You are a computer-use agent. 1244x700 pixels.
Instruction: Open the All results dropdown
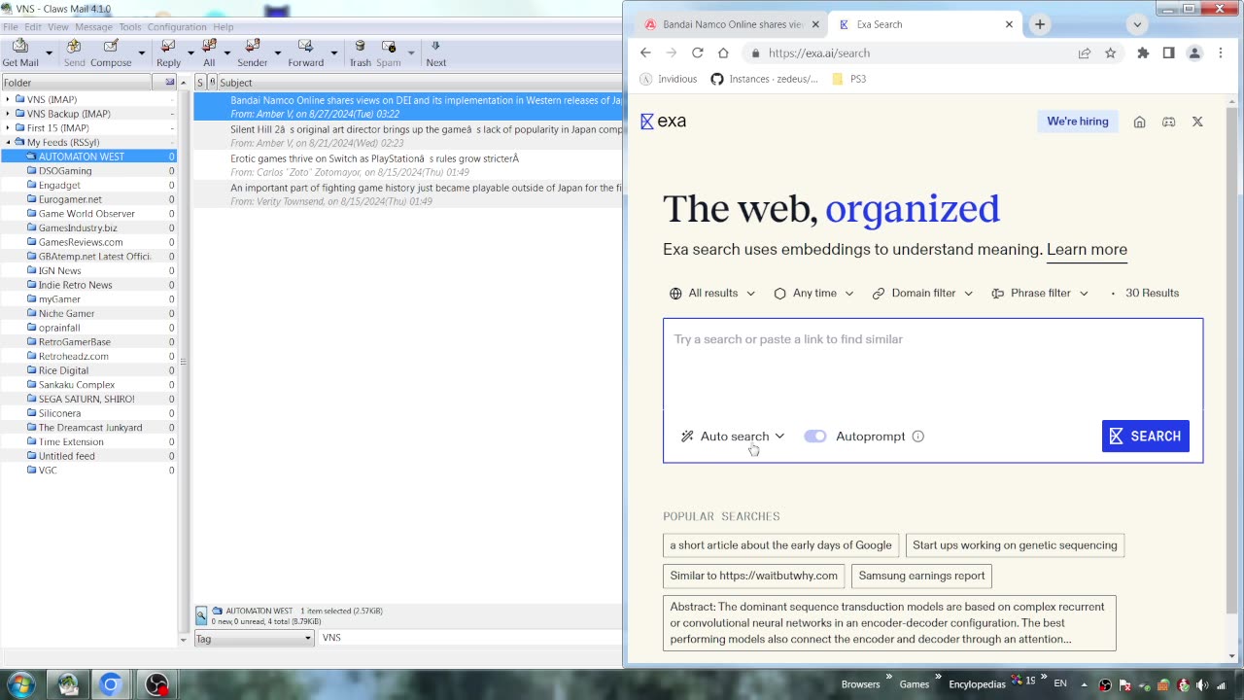[712, 293]
